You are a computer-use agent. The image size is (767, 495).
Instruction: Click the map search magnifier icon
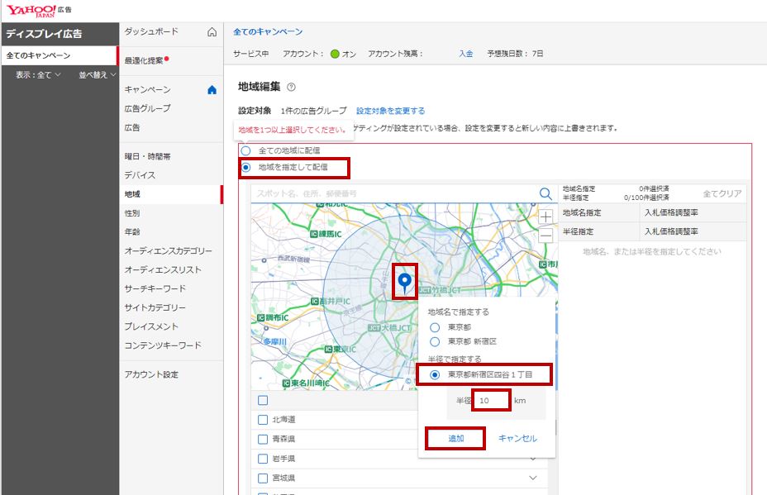[x=545, y=193]
